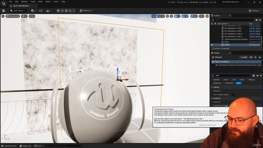Choose the select objects tool in viewport
This screenshot has height=148, width=263.
[x=153, y=16]
